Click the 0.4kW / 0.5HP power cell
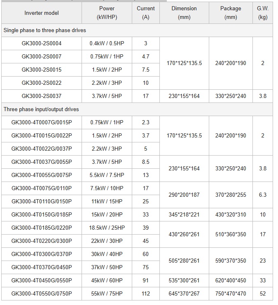Viewport: 278px width, 305px height. coord(107,43)
